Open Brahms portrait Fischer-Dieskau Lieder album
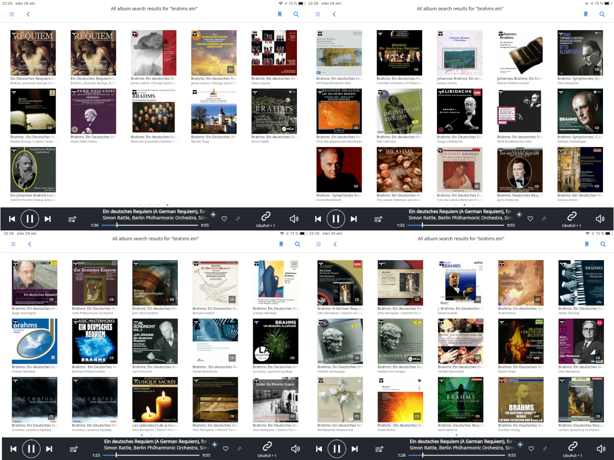 tap(33, 170)
